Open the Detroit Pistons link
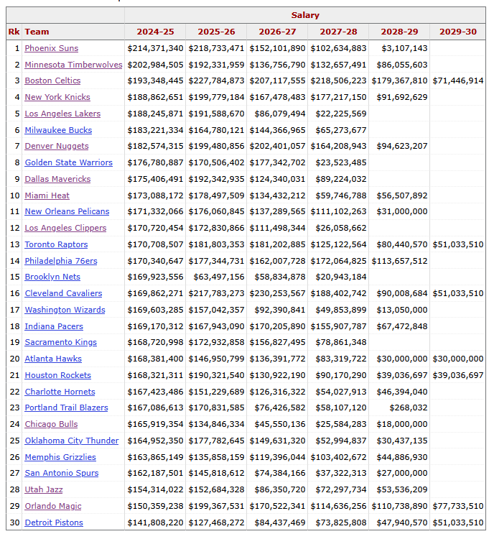 [54, 523]
